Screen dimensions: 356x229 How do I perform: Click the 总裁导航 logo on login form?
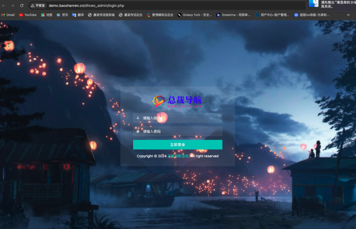[x=177, y=101]
